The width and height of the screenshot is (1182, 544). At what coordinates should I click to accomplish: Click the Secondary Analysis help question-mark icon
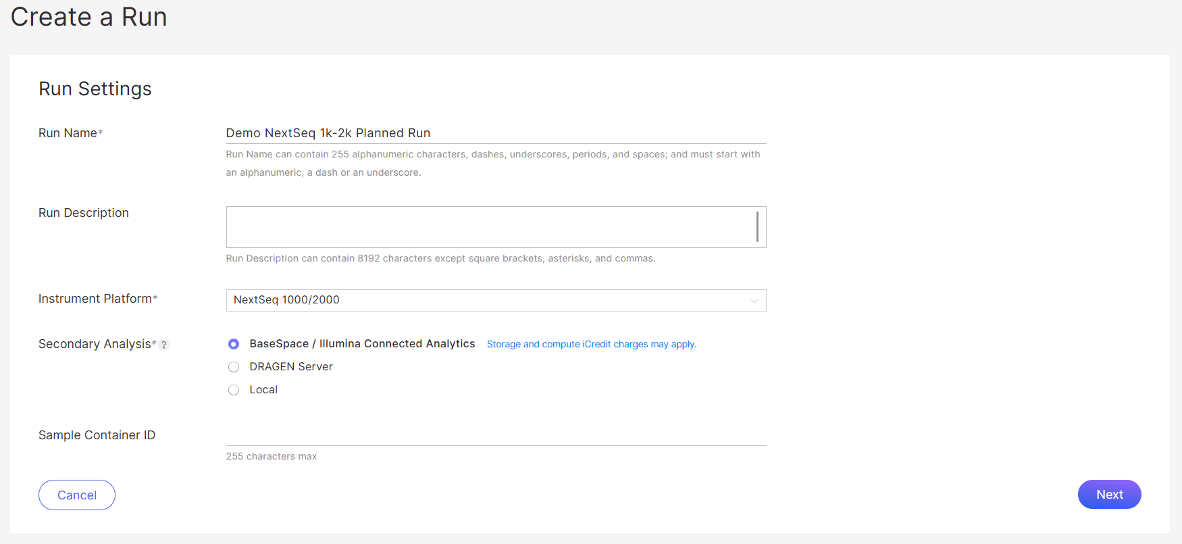point(164,345)
